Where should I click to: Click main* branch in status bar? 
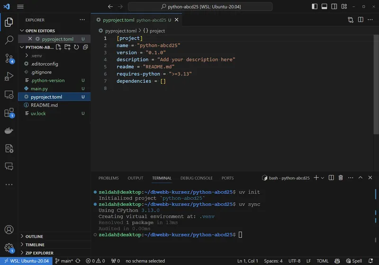(64, 261)
